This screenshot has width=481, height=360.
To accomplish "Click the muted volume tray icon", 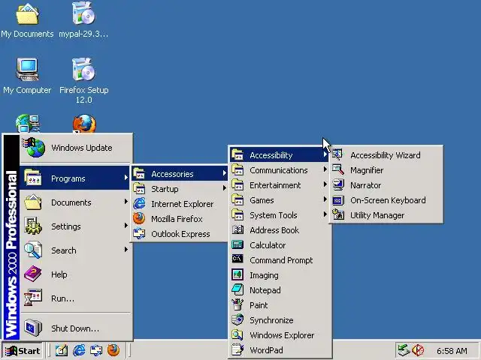I will tap(418, 350).
